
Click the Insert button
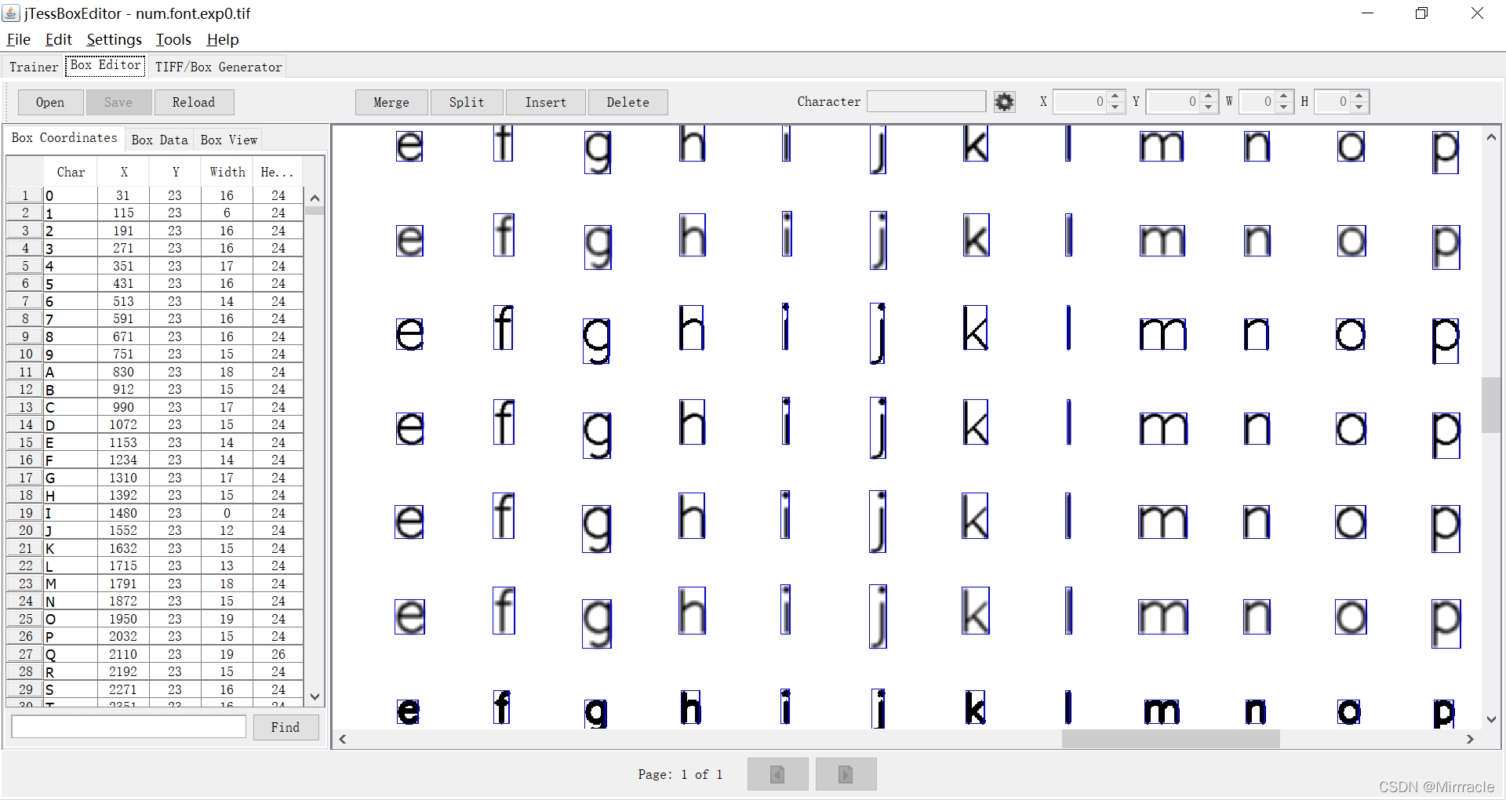coord(546,102)
